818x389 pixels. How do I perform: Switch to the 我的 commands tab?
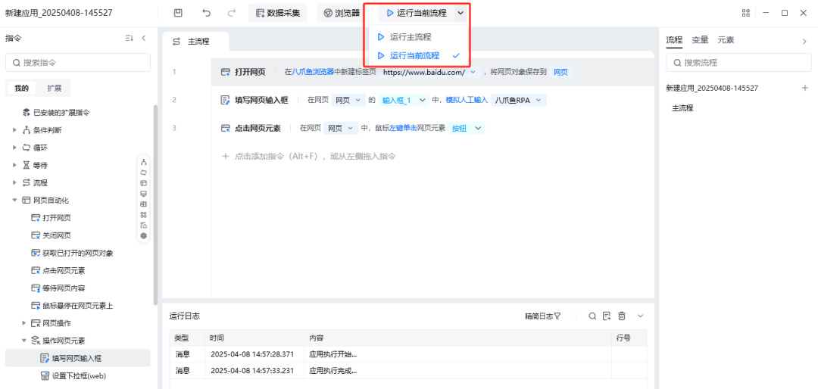click(22, 88)
